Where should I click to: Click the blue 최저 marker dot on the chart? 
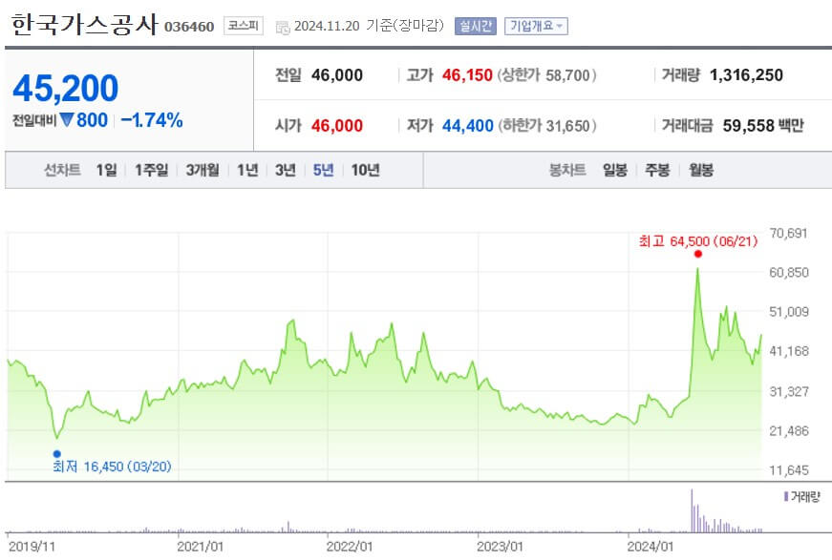click(56, 453)
